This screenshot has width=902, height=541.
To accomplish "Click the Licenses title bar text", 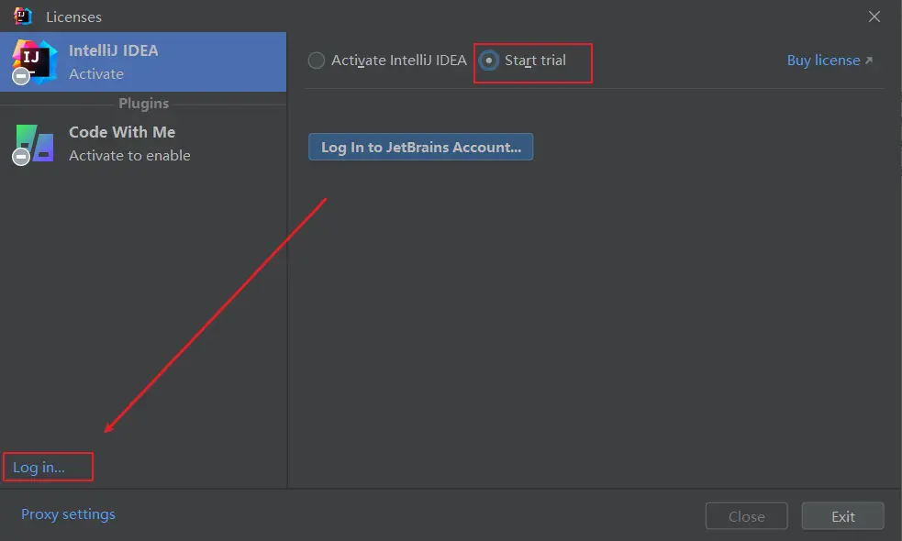I will 73,17.
